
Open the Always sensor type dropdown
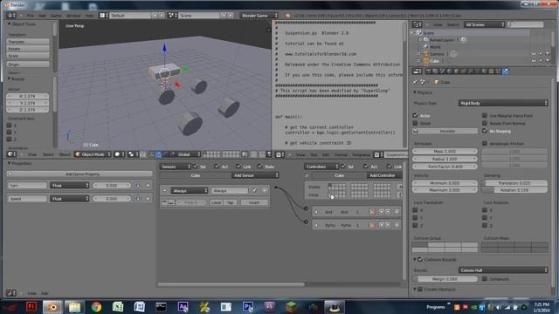click(x=190, y=191)
